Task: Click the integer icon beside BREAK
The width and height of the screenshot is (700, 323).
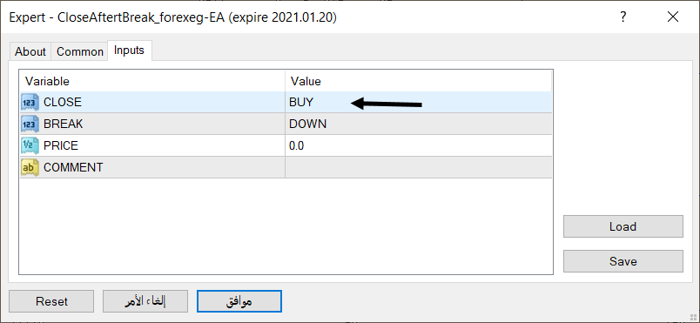Action: click(30, 124)
